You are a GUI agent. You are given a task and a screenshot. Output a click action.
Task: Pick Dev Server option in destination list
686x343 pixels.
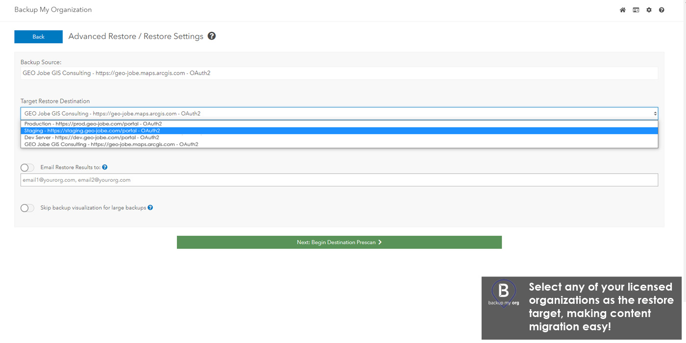tap(92, 138)
